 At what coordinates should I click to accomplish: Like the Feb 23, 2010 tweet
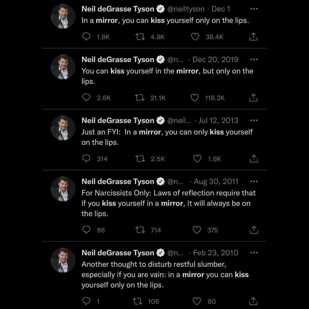[197, 301]
